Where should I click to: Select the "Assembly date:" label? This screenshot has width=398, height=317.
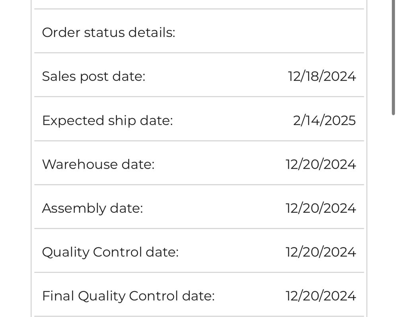point(92,208)
